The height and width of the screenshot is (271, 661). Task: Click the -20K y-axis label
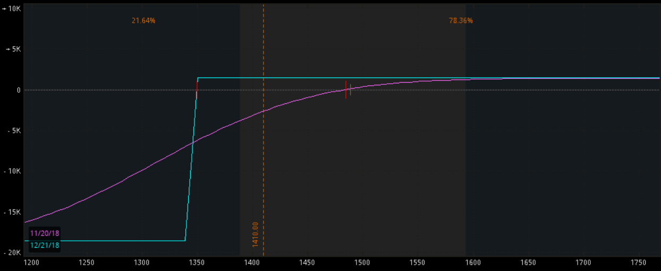click(x=11, y=253)
